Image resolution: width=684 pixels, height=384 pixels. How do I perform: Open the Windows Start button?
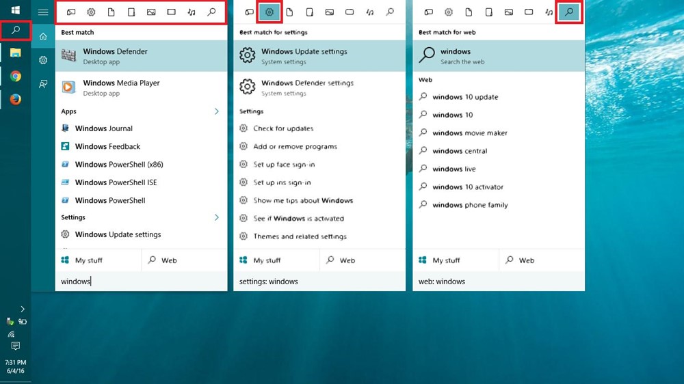[x=15, y=10]
